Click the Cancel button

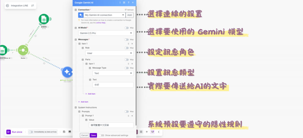[84, 135]
